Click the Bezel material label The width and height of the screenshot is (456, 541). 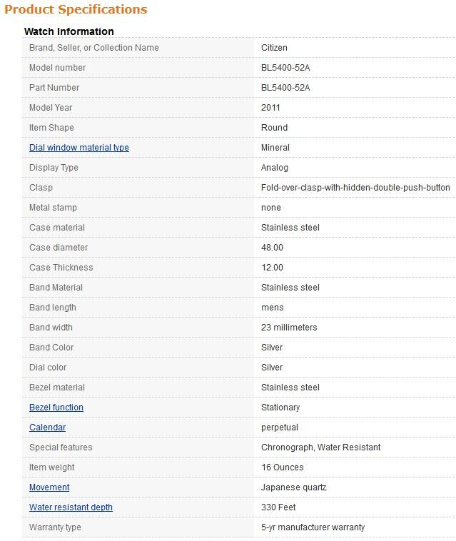[57, 388]
